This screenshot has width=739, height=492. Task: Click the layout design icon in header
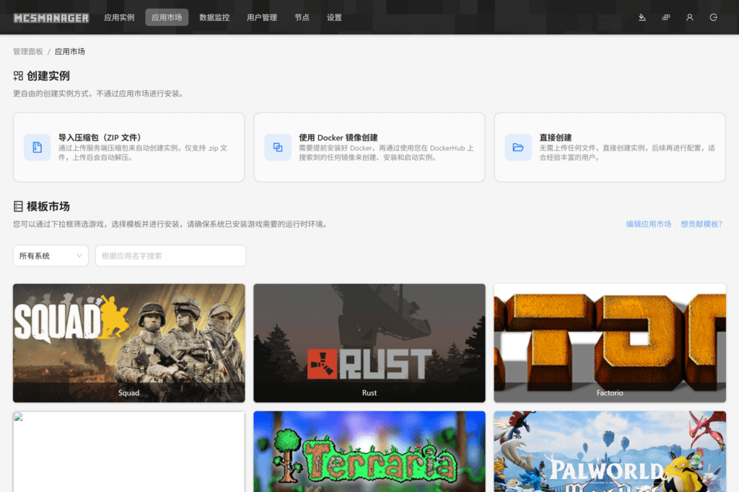point(666,17)
